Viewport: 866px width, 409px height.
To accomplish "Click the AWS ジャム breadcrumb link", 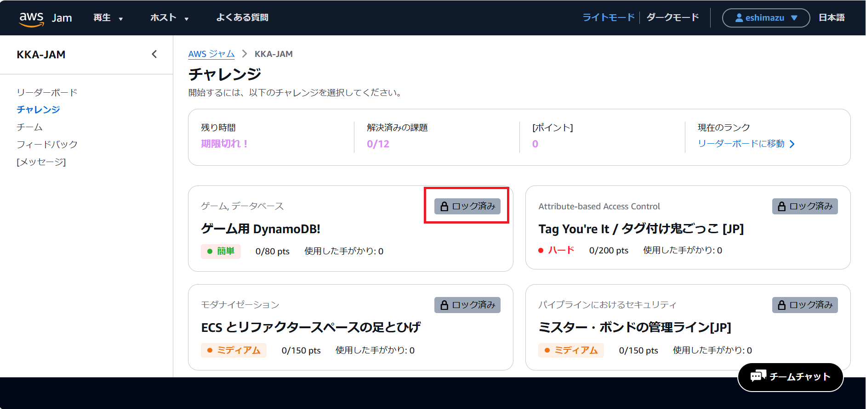I will tap(211, 54).
